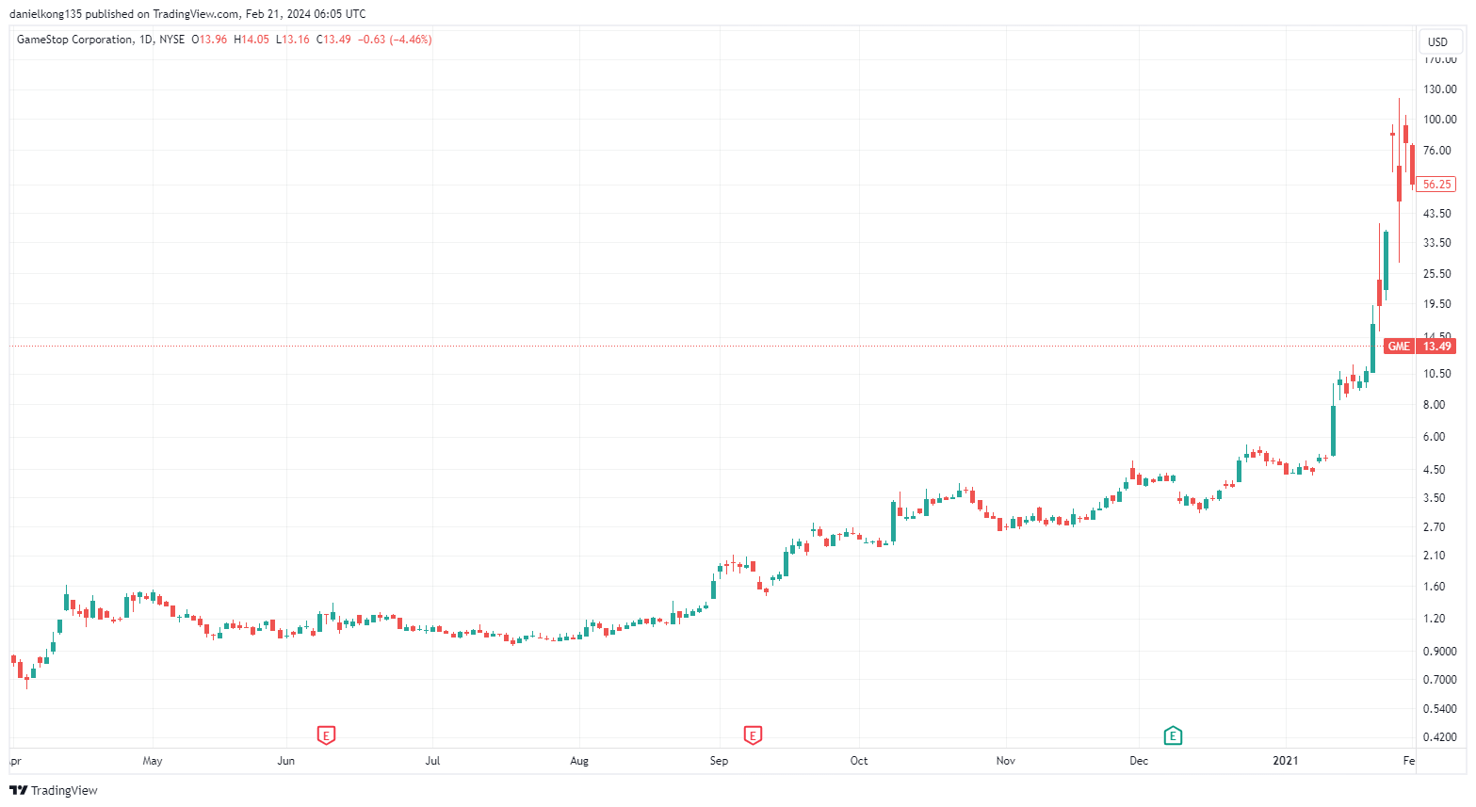Click the NYSE exchange label in legend
The height and width of the screenshot is (807, 1476).
pos(172,40)
